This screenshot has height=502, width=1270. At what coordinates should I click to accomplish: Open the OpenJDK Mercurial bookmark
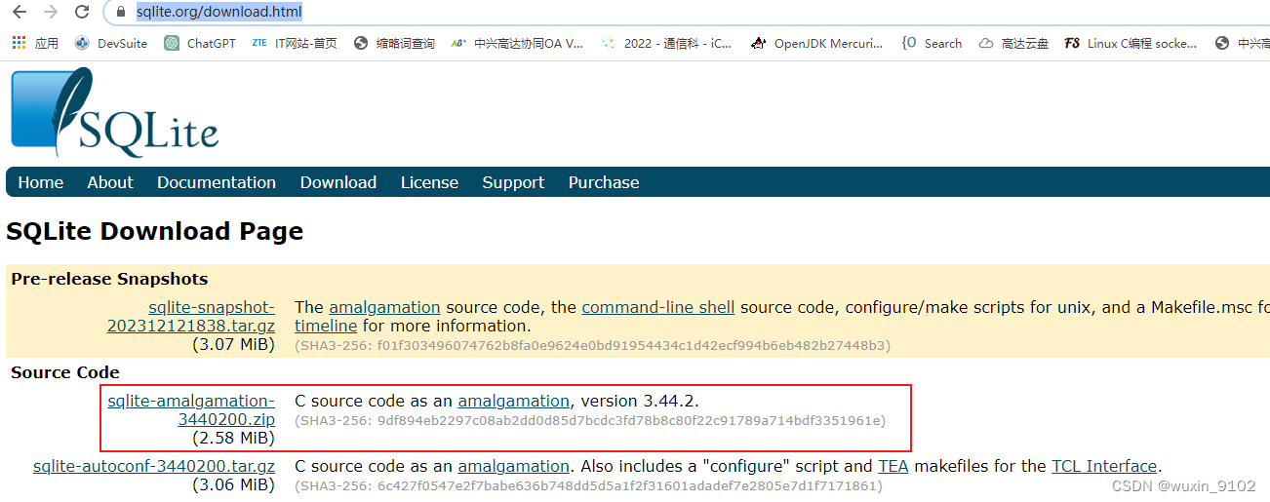[817, 43]
